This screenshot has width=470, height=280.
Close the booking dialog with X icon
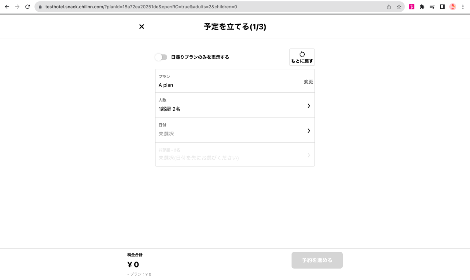pos(142,27)
